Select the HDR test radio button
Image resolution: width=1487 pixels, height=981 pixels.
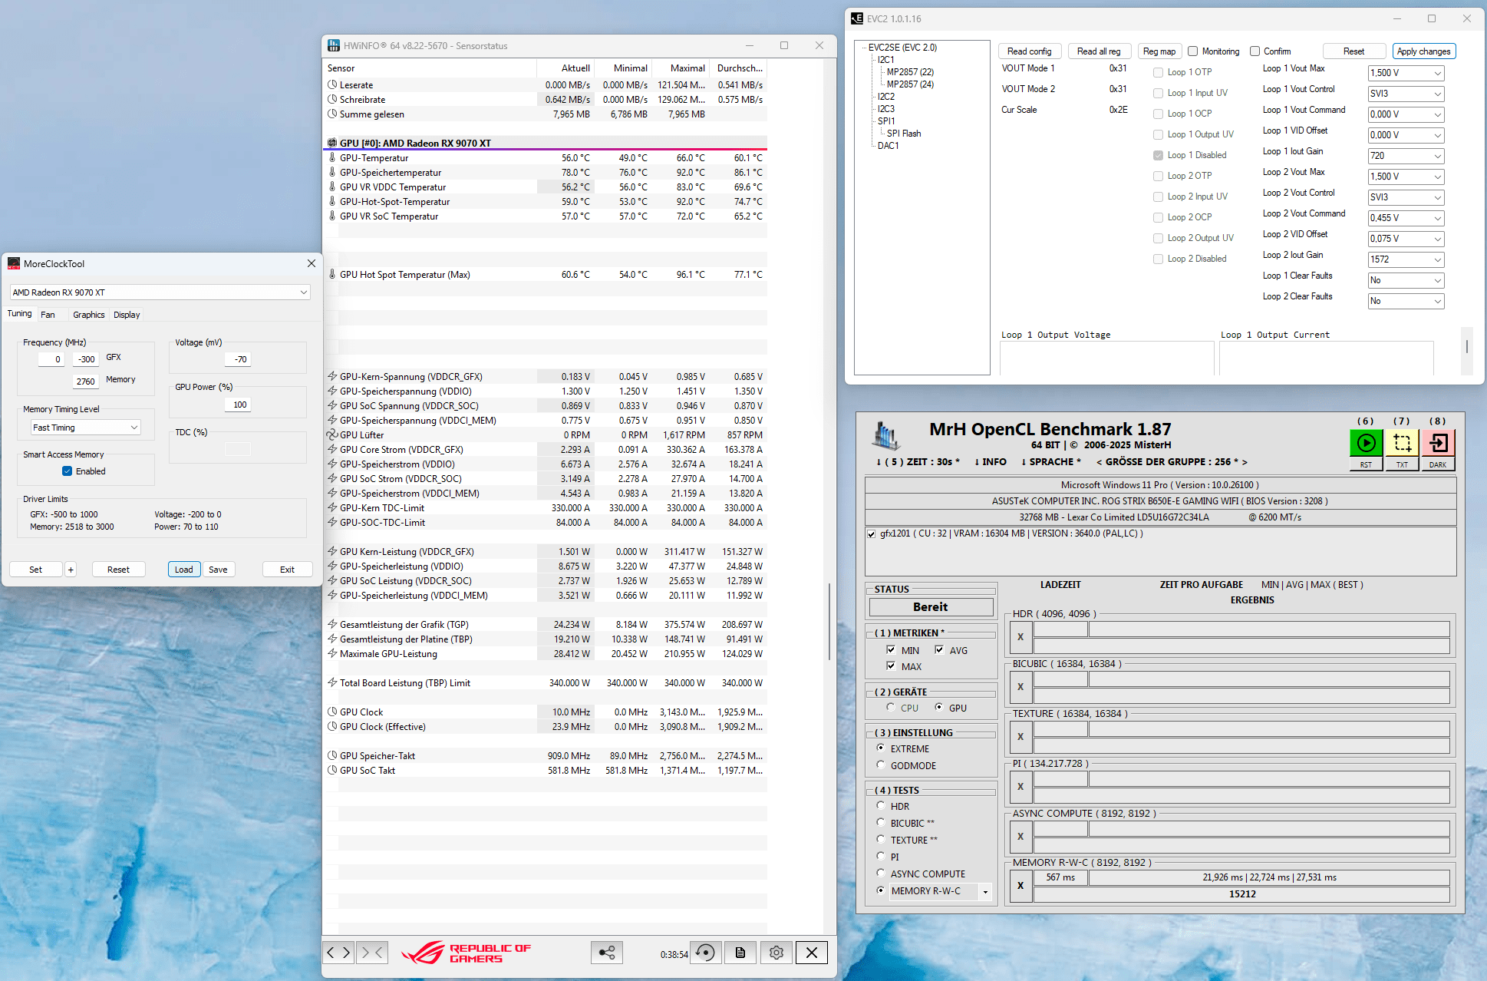coord(881,806)
